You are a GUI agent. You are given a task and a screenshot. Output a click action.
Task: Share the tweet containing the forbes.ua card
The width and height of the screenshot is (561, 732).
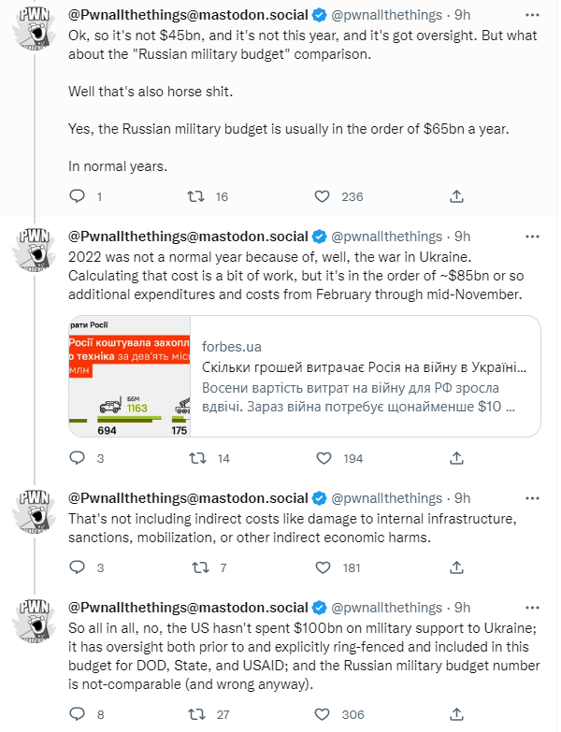point(456,458)
